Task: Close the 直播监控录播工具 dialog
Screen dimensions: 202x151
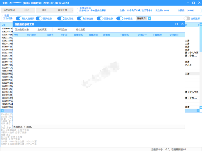Action: pyautogui.click(x=182, y=24)
